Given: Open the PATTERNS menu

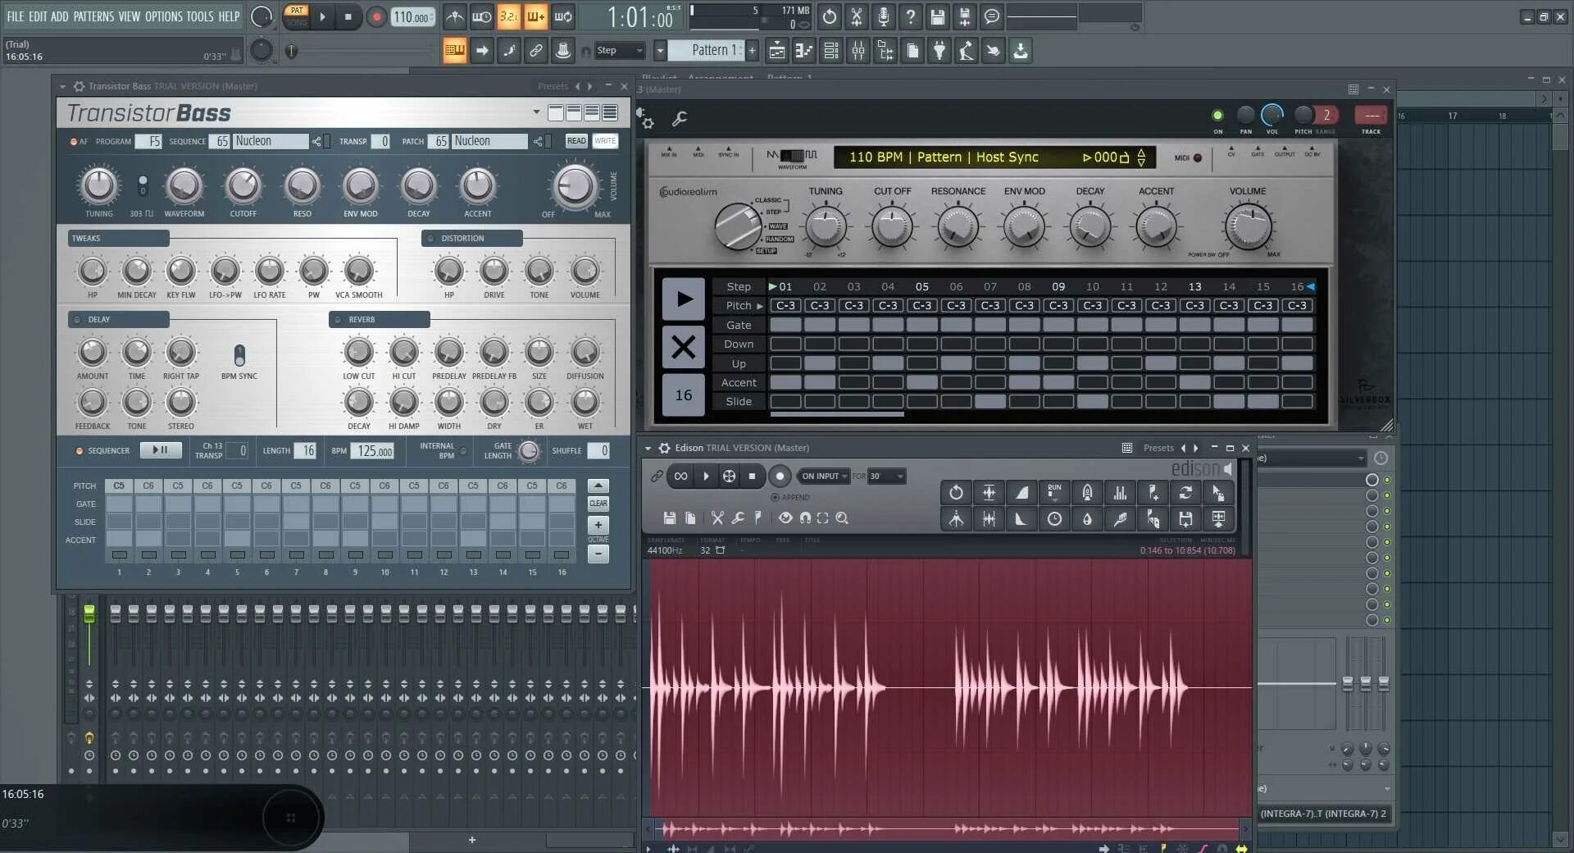Looking at the screenshot, I should [x=93, y=16].
